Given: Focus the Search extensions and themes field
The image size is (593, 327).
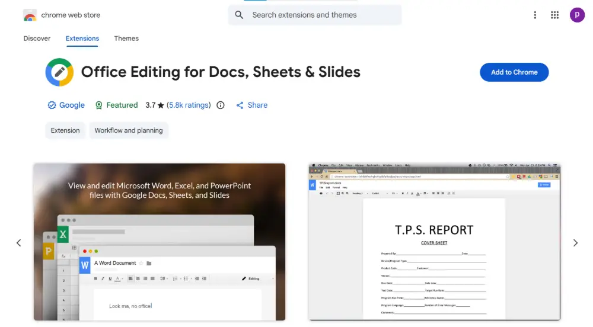Looking at the screenshot, I should (315, 15).
